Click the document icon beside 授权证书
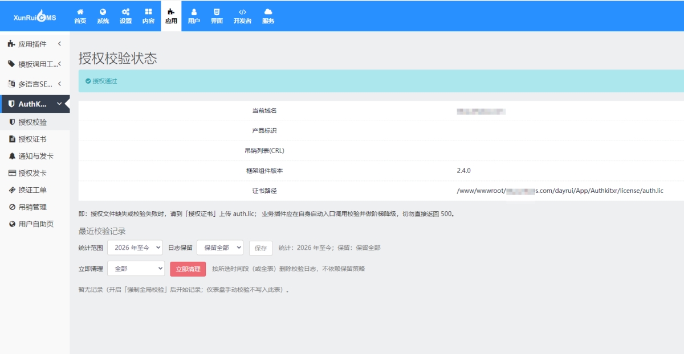The height and width of the screenshot is (354, 684). [x=13, y=139]
